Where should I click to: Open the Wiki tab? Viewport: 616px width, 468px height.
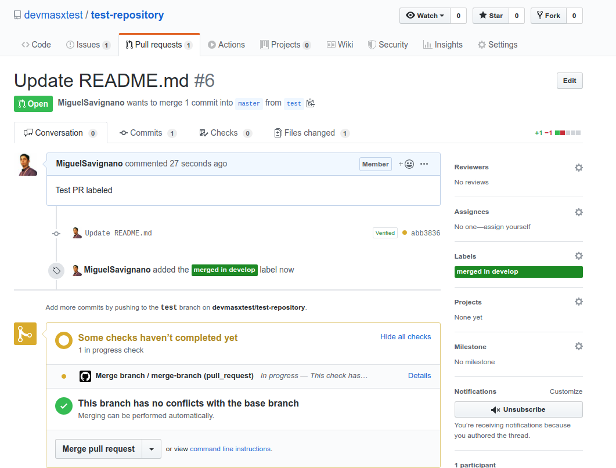pyautogui.click(x=340, y=45)
